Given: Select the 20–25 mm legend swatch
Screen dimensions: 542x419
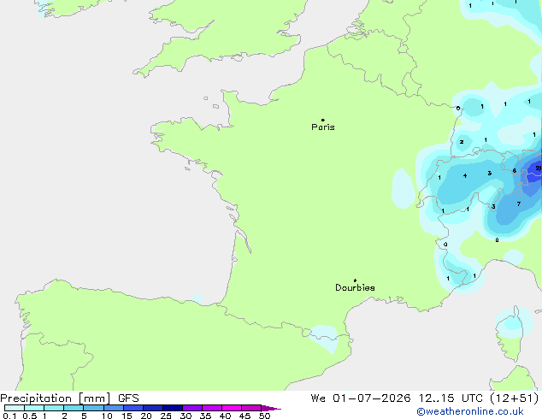Looking at the screenshot, I should click(x=153, y=408).
